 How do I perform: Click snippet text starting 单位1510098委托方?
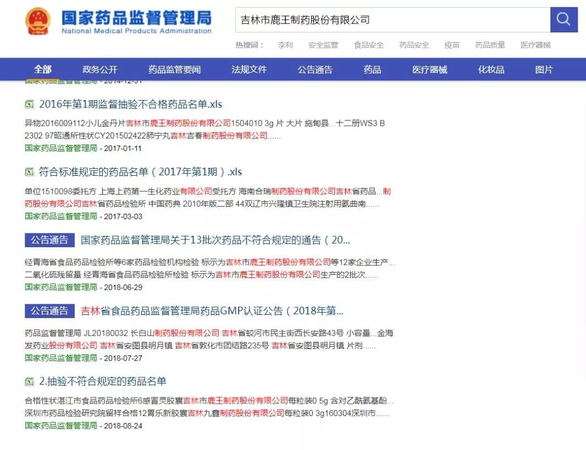[208, 198]
